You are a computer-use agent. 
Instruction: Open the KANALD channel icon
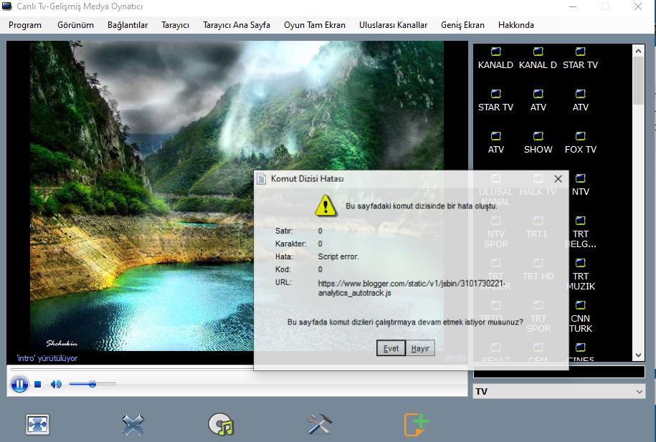(495, 52)
